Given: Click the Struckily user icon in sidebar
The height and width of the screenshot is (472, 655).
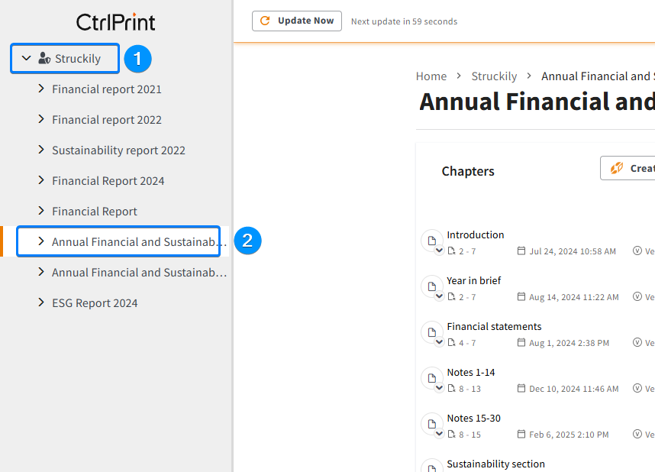Looking at the screenshot, I should [x=44, y=58].
